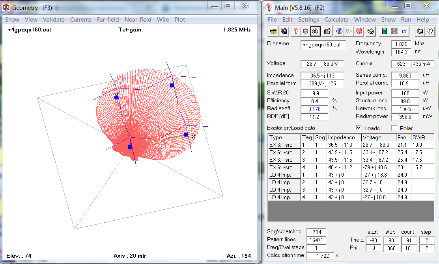Show far-field pattern with blue circle icon
The width and height of the screenshot is (439, 264).
click(x=339, y=31)
